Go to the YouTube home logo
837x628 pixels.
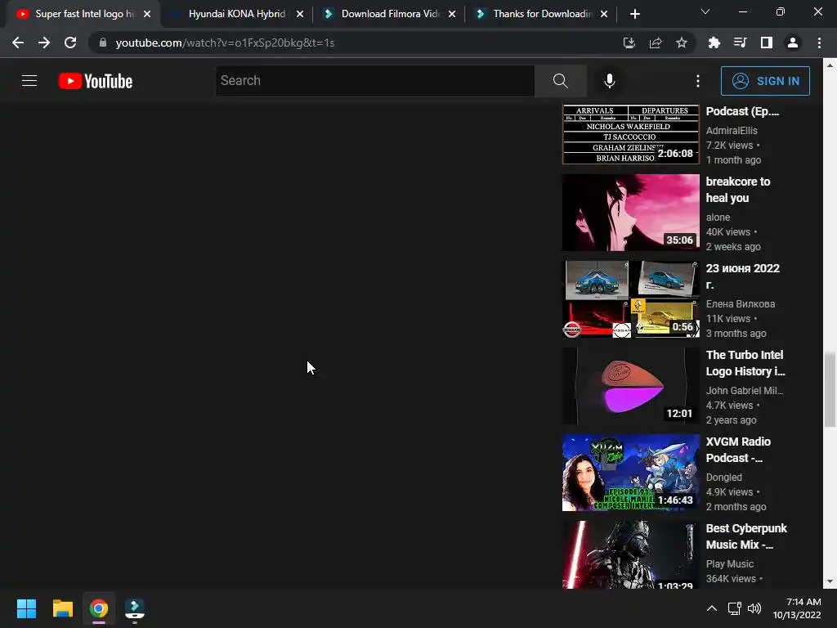96,81
